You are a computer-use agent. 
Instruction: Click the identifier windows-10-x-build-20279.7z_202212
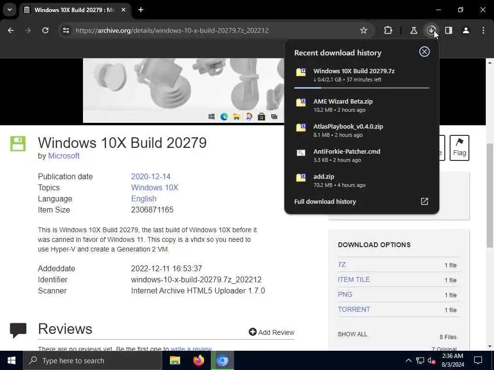click(196, 280)
